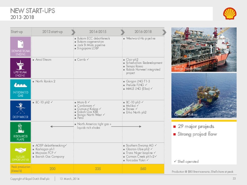Image resolution: width=247 pixels, height=185 pixels.
Task: Click the Shell pecten logo
Action: (x=230, y=14)
